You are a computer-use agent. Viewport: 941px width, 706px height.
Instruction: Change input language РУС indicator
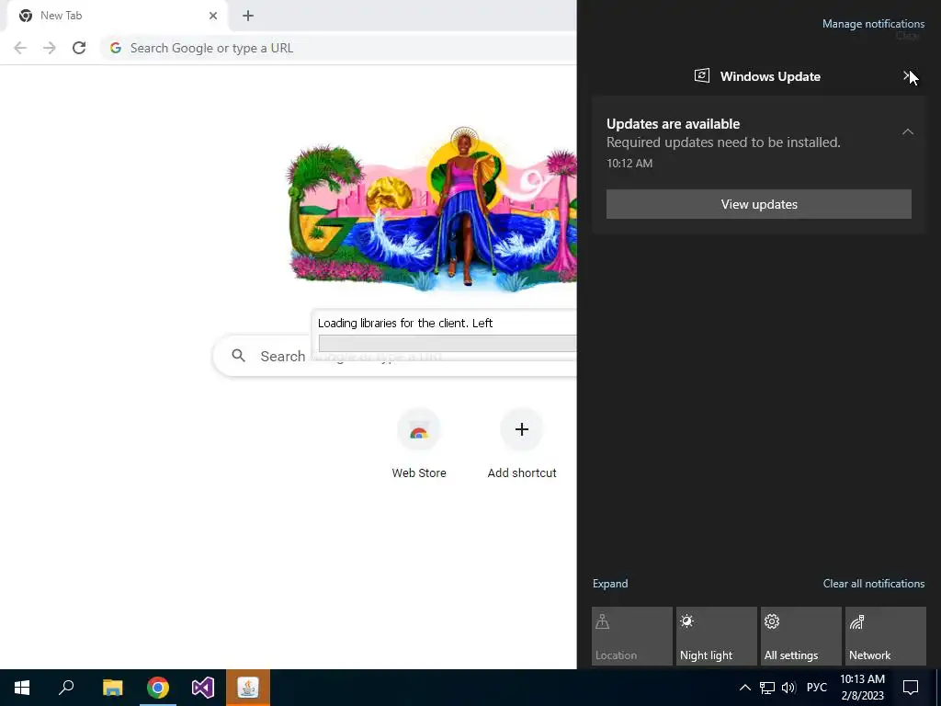point(816,688)
